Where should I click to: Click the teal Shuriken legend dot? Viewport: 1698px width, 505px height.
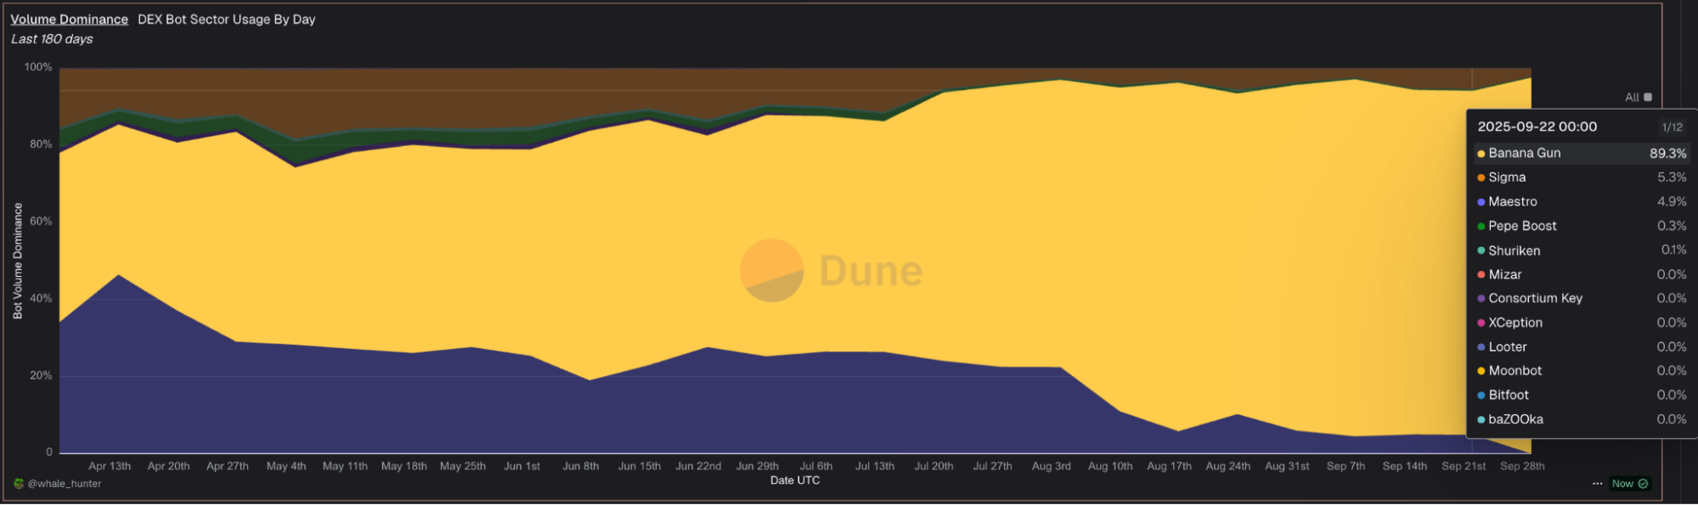click(1481, 250)
